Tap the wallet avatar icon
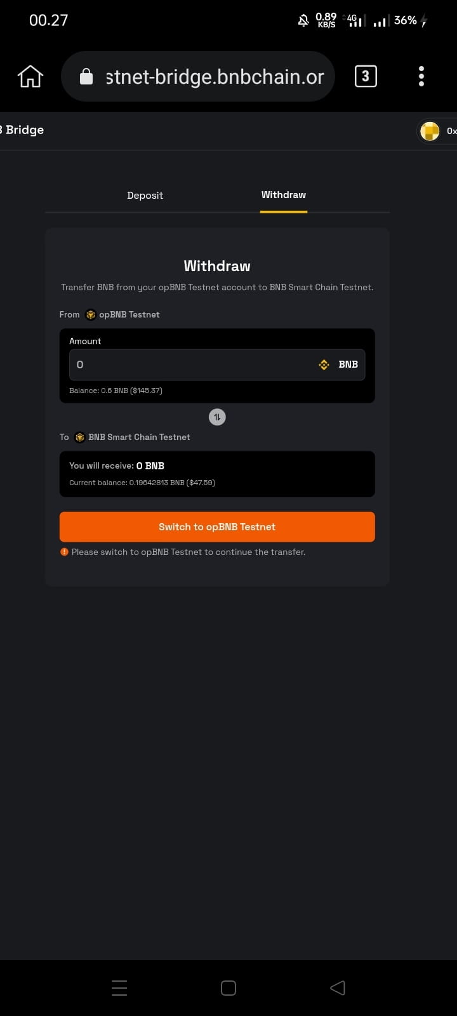This screenshot has height=1016, width=457. point(430,131)
